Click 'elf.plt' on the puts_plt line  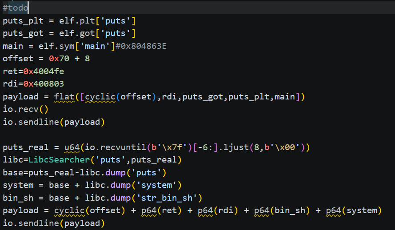77,21
